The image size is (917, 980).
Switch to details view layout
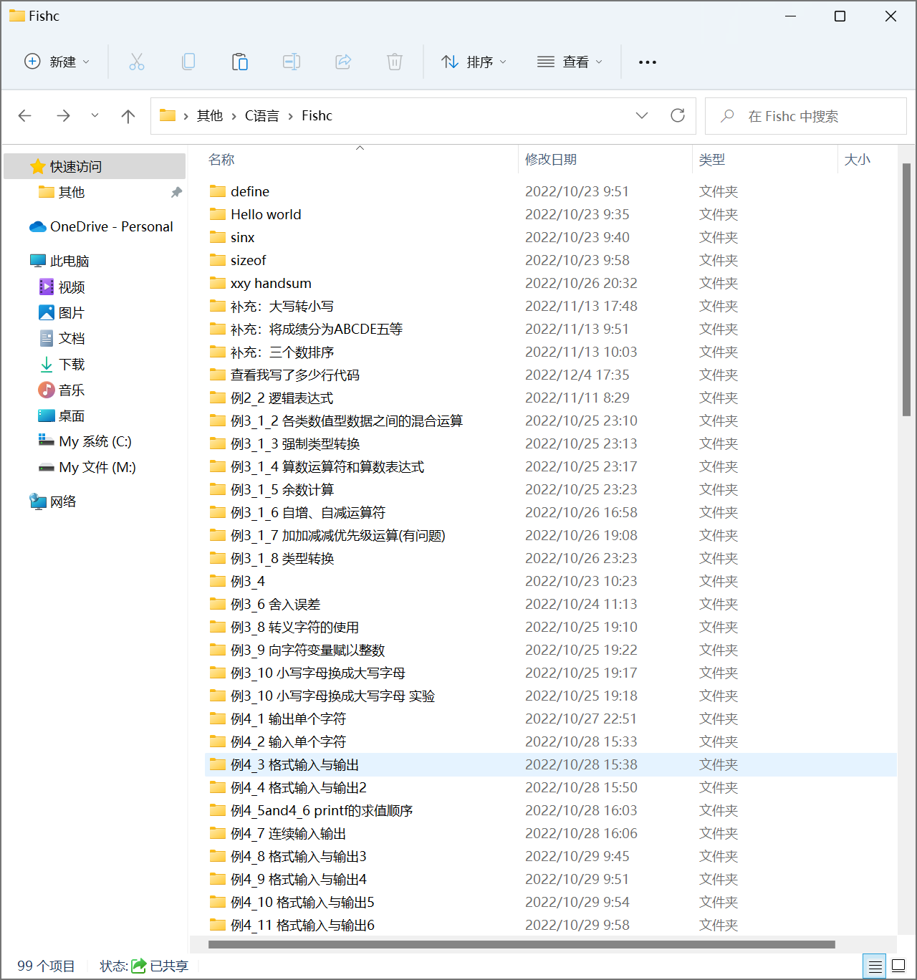875,966
